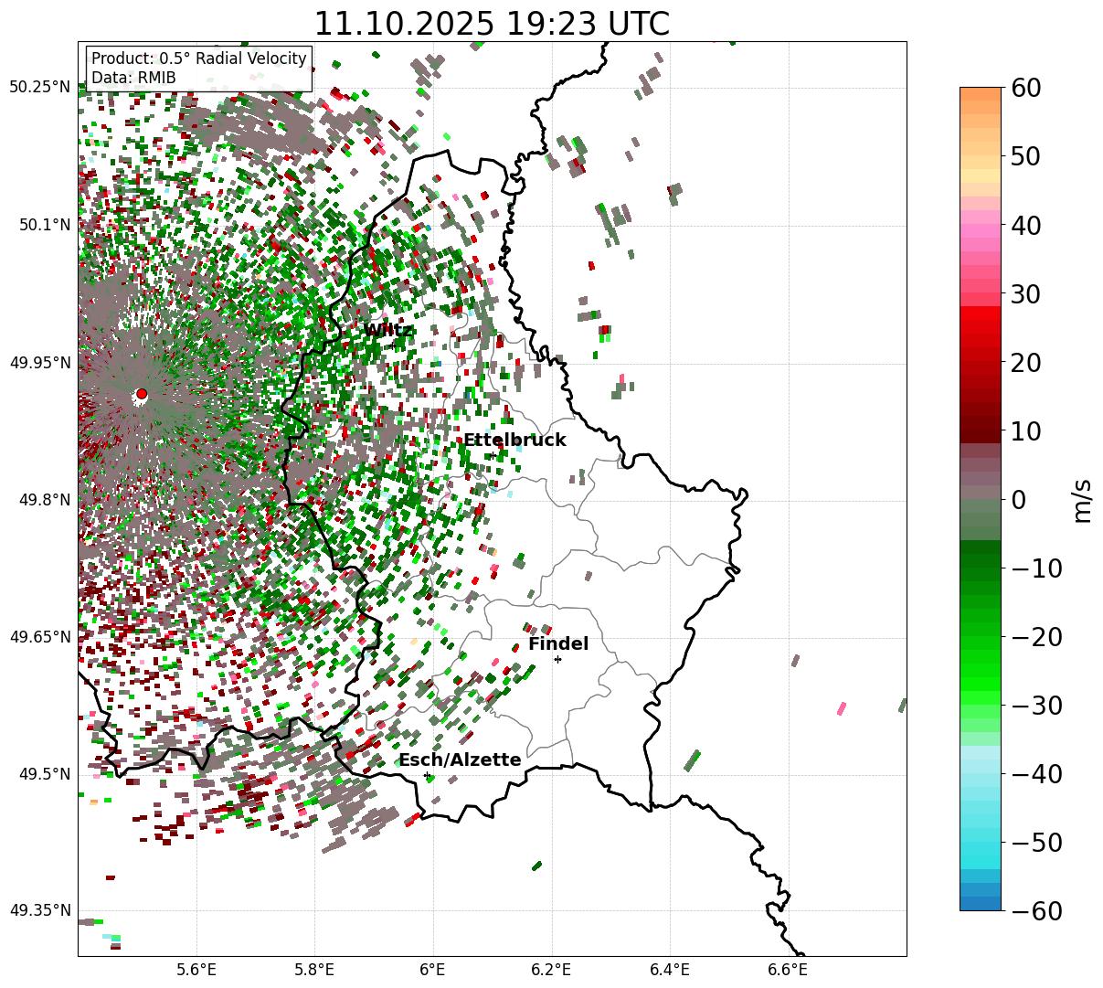The height and width of the screenshot is (988, 1103).
Task: Click the blue bottom segment of colorbar
Action: pyautogui.click(x=981, y=903)
